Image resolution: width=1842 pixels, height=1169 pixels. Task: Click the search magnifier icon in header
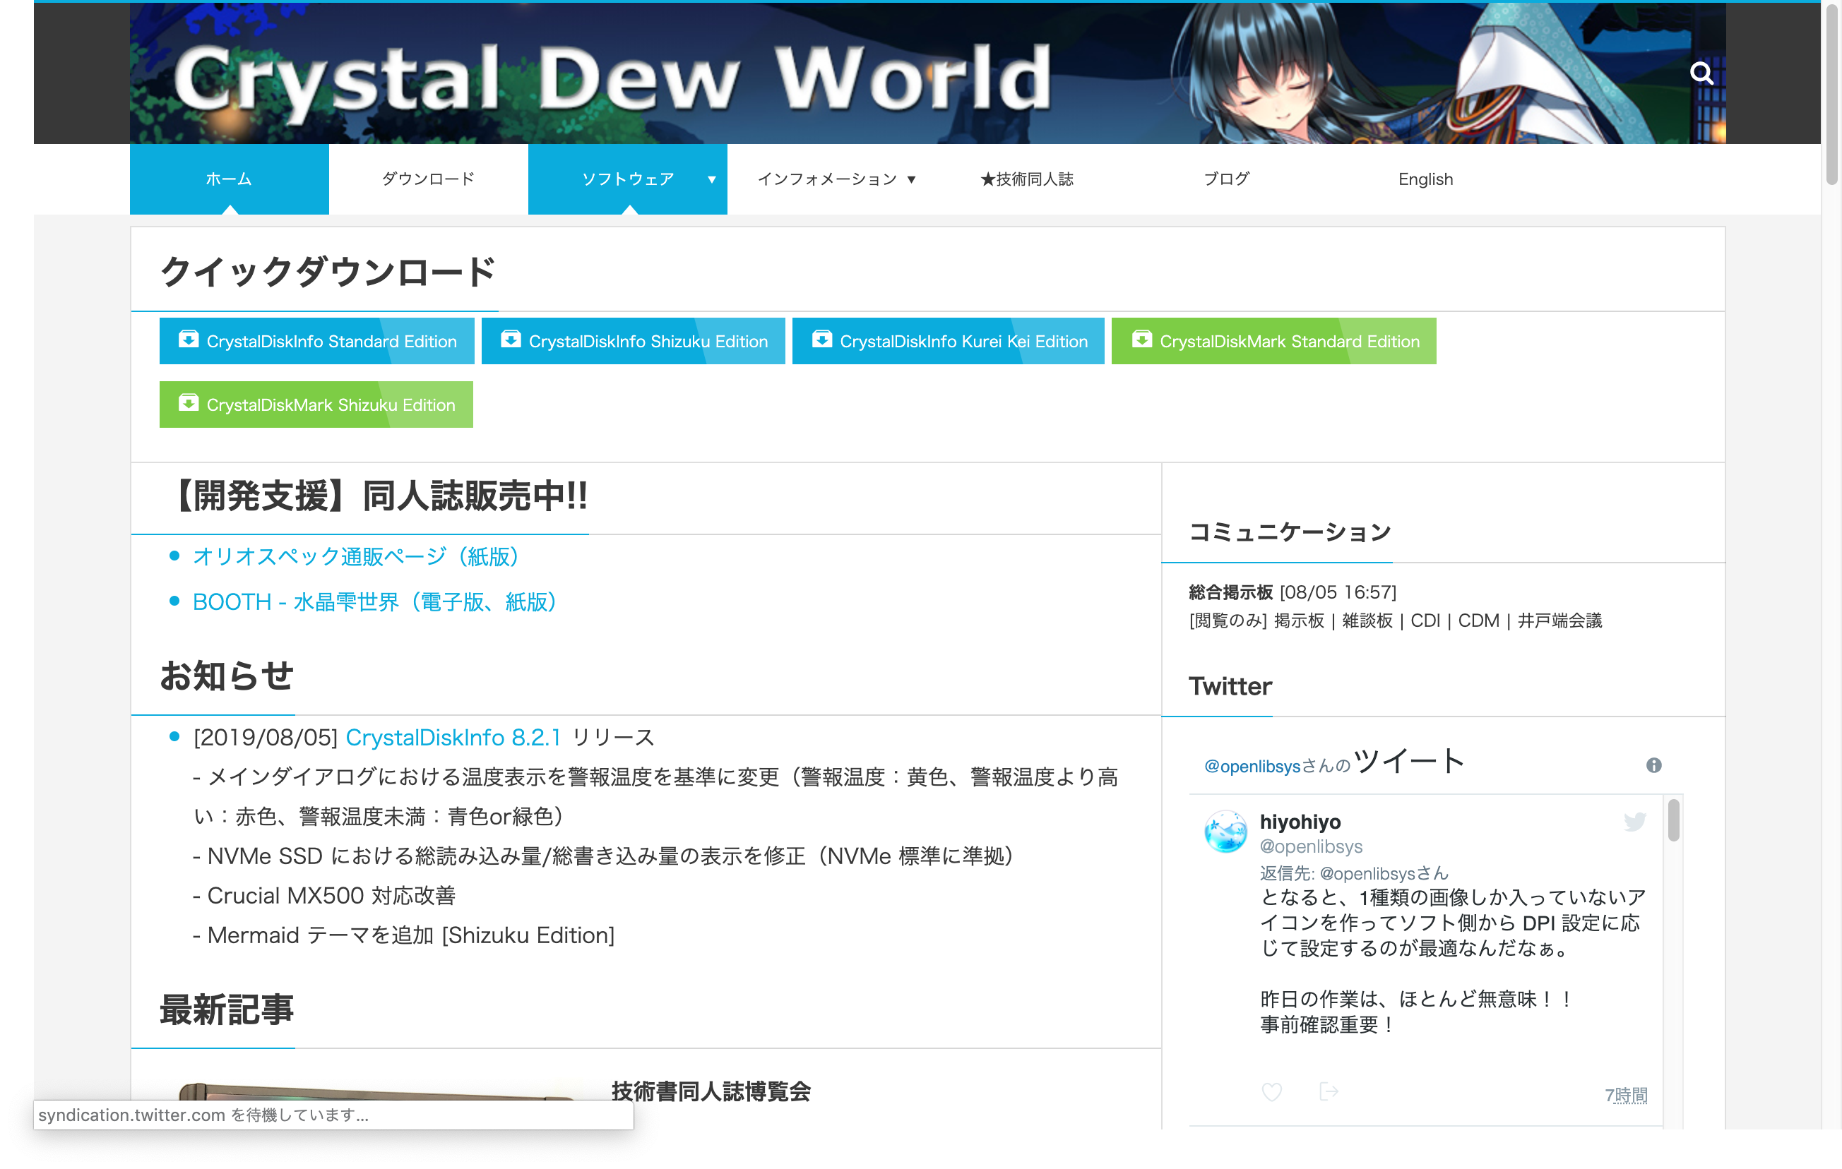(1701, 73)
